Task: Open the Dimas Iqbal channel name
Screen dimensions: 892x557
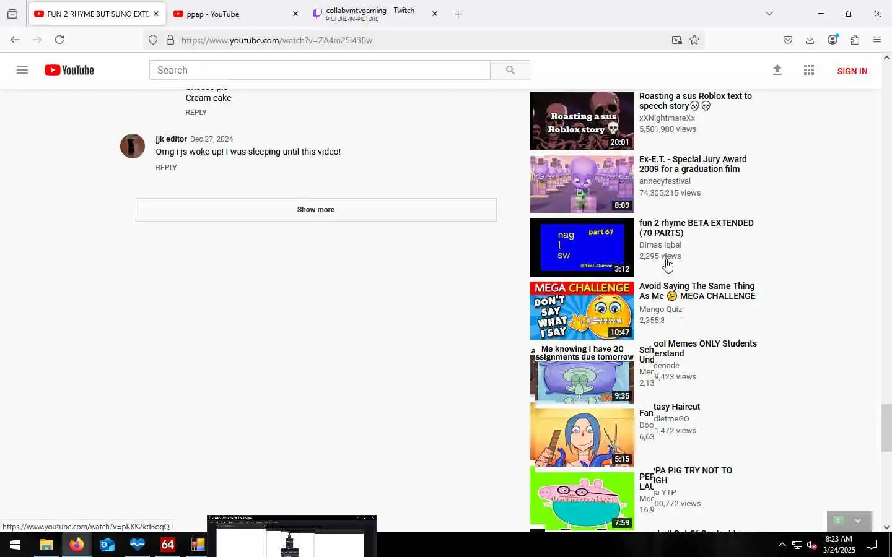Action: (x=660, y=245)
